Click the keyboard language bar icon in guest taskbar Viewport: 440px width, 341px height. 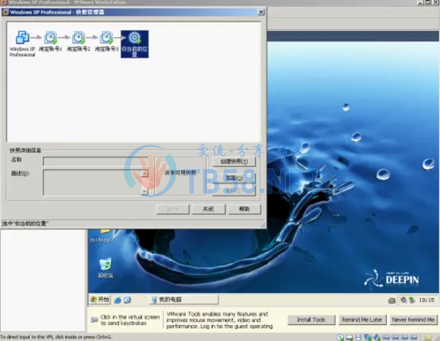tap(392, 300)
